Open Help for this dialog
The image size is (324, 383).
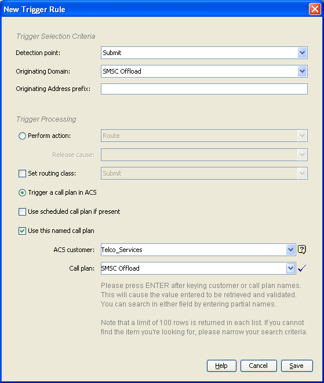point(221,366)
